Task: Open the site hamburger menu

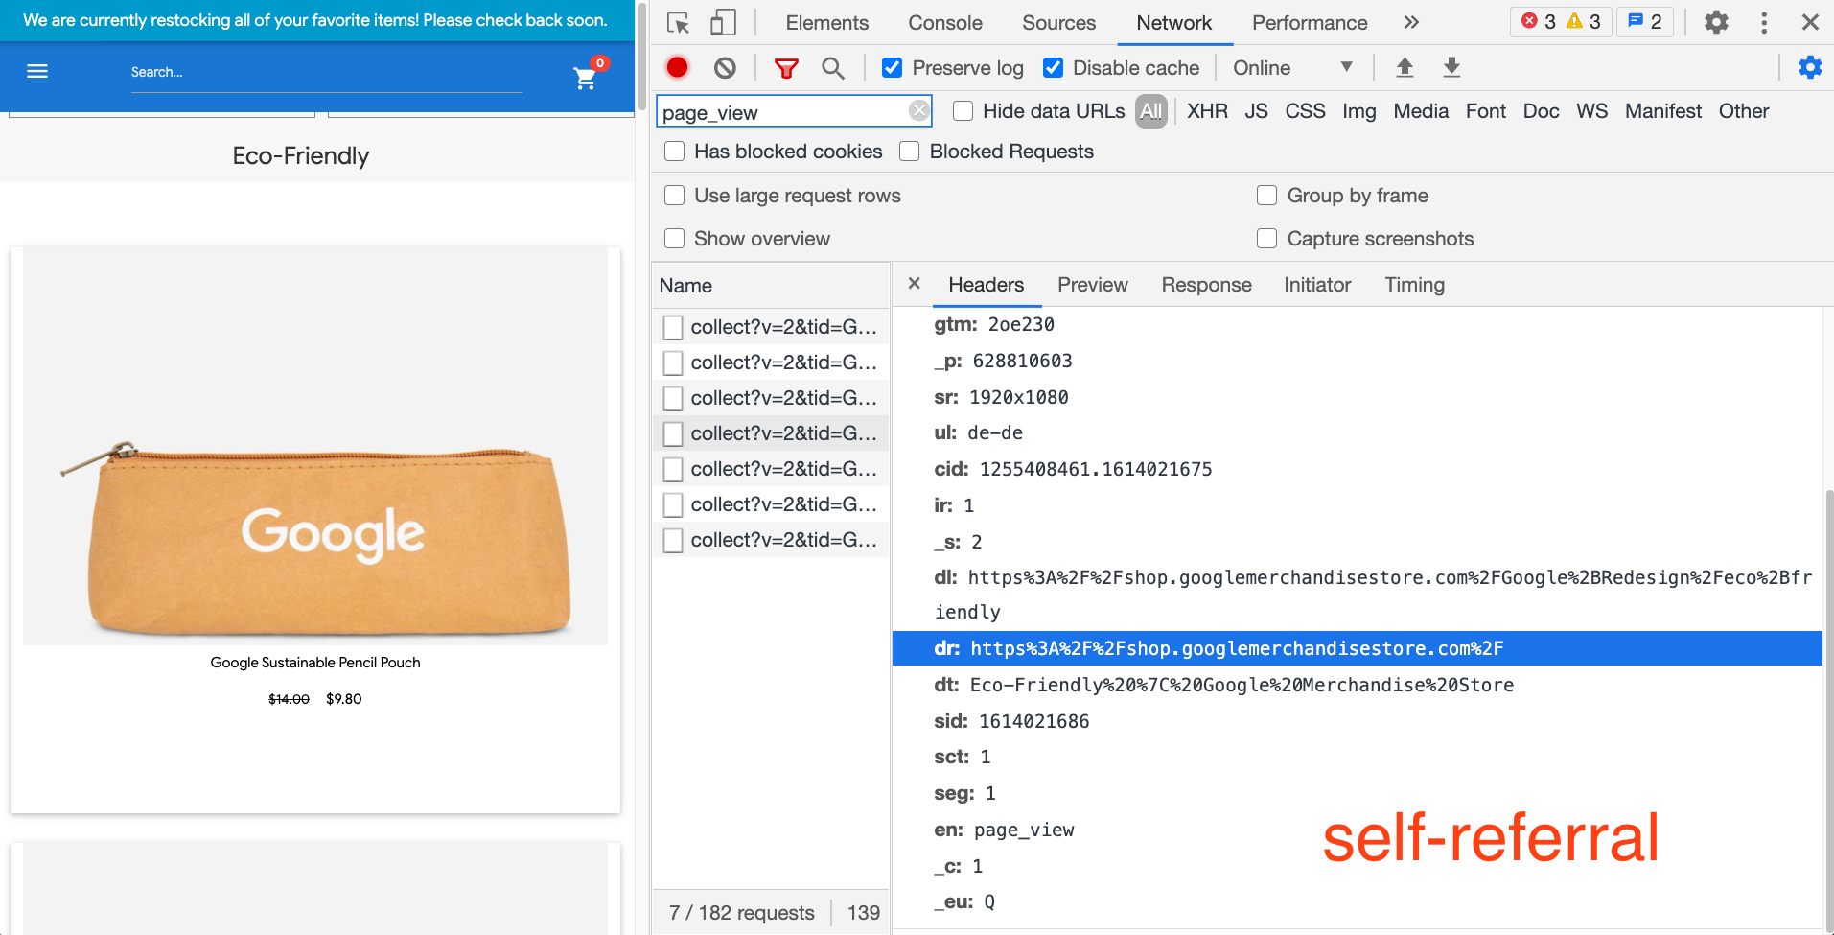Action: (37, 71)
